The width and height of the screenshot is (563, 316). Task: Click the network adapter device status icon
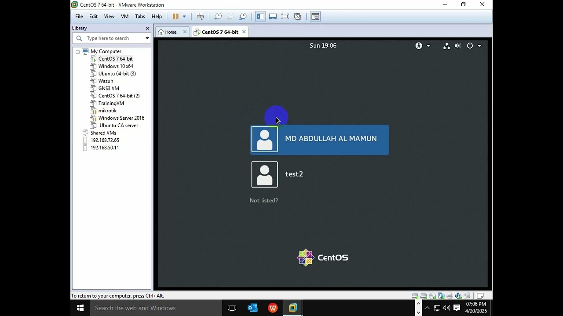point(441,296)
